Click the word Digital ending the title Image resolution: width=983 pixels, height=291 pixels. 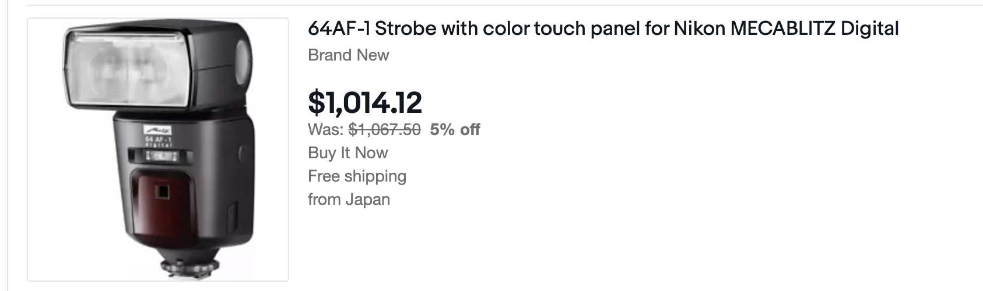[869, 29]
